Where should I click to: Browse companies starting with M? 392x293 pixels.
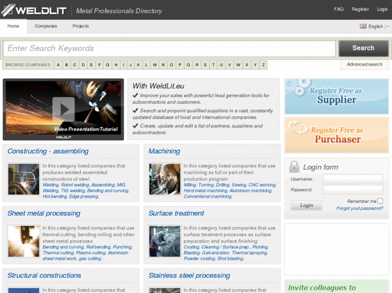click(x=155, y=65)
